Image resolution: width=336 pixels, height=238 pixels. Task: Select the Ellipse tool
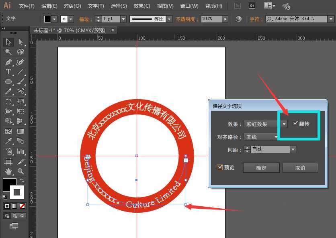click(9, 81)
